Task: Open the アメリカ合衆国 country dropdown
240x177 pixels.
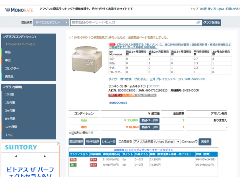Action: tap(157, 142)
